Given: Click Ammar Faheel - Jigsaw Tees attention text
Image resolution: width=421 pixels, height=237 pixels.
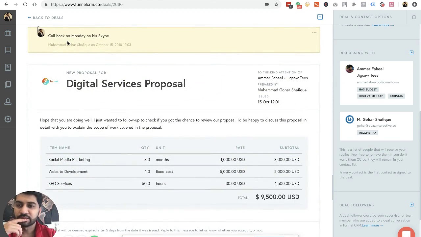Looking at the screenshot, I should (283, 78).
